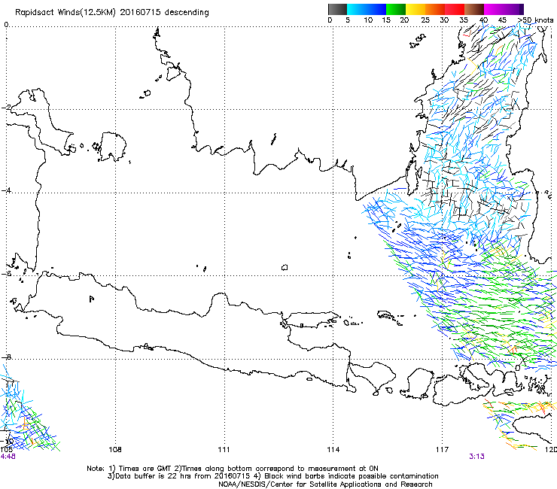Click the longitude label 114
557x489 pixels.
pyautogui.click(x=333, y=450)
